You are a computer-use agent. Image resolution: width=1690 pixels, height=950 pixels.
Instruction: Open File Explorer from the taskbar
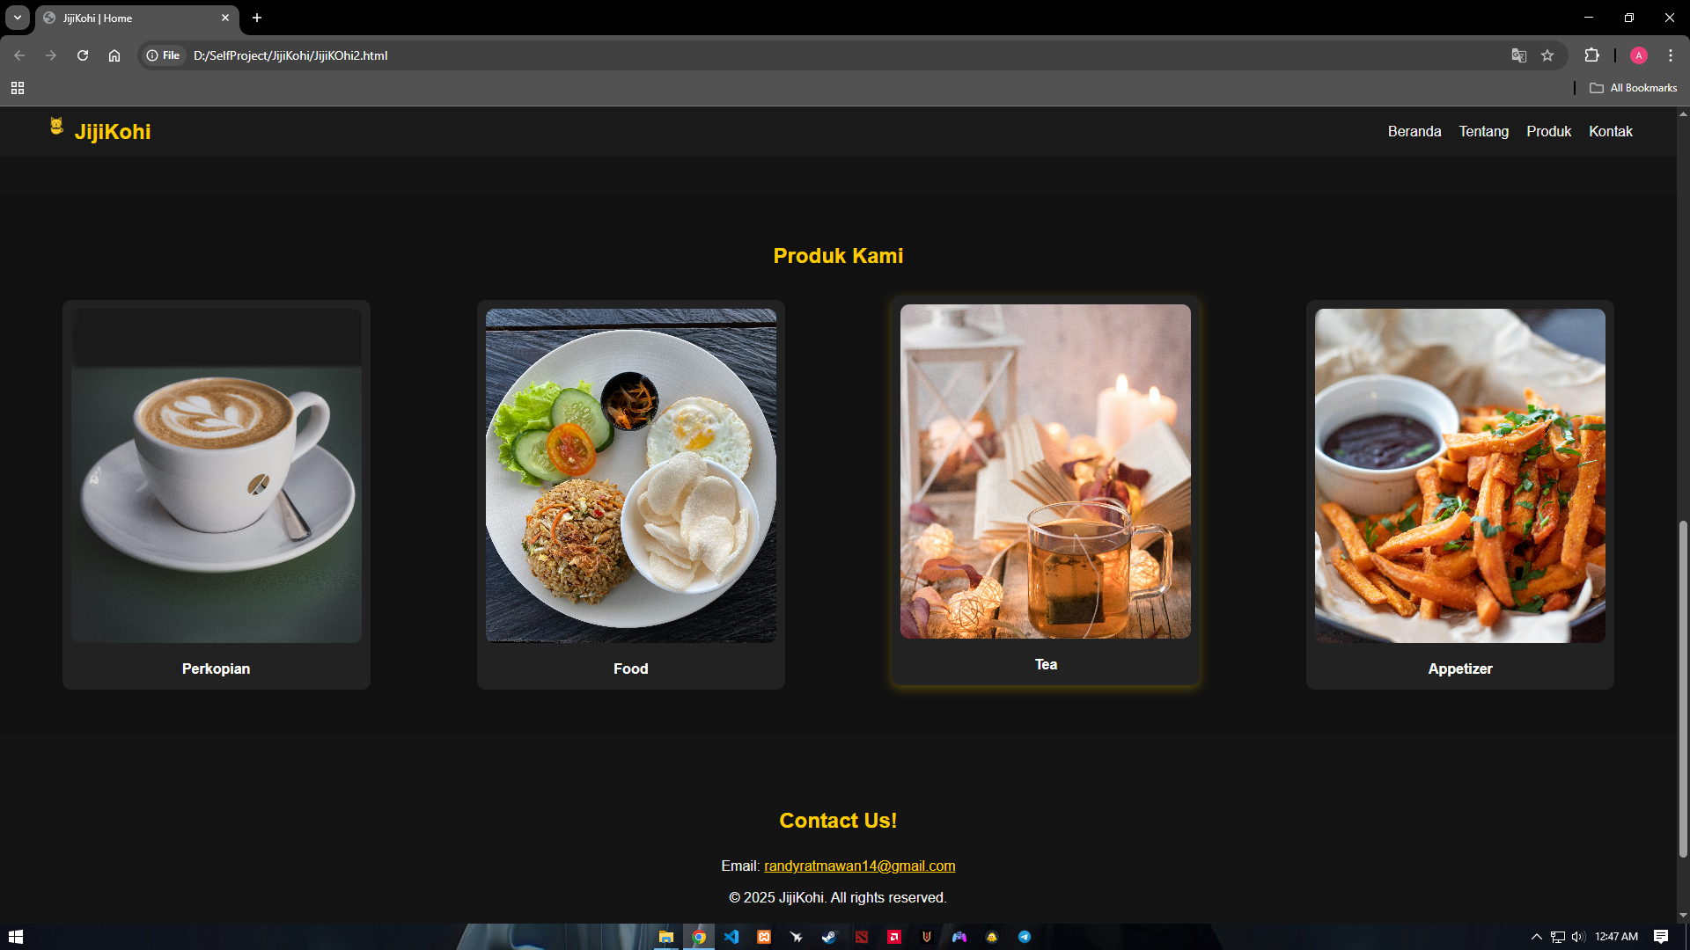[x=666, y=936]
